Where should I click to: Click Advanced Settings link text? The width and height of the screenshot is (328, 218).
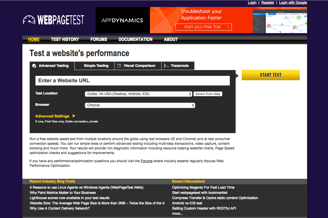52,116
